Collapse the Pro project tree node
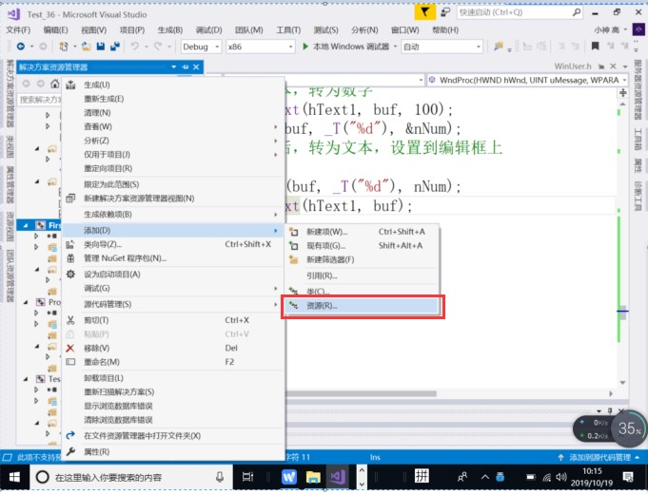The width and height of the screenshot is (648, 494). coord(26,302)
